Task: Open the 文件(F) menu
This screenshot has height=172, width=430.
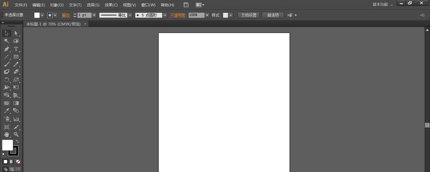Action: point(21,5)
